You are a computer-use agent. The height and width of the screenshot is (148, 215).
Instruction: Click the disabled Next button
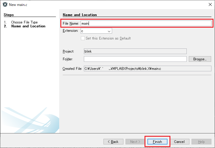135,141
